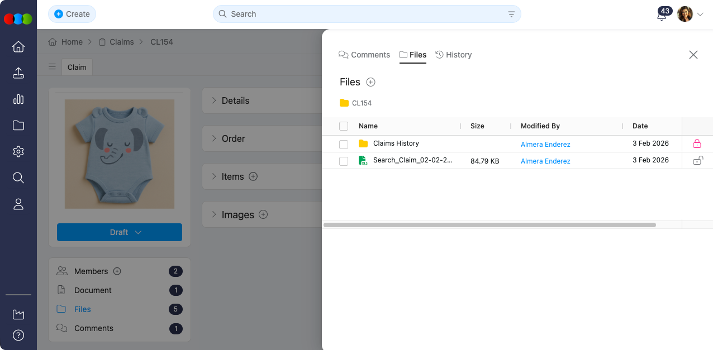Open the settings gear in sidebar
Screen dimensions: 713x350
[18, 152]
